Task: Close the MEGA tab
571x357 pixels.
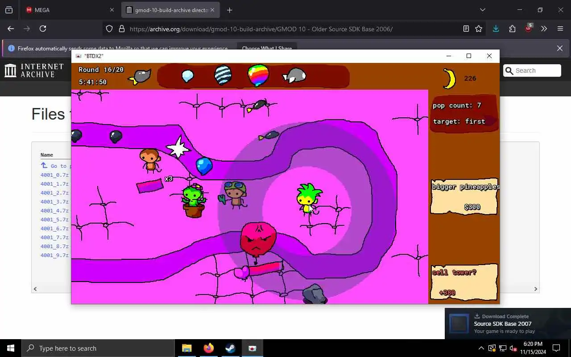Action: [112, 10]
